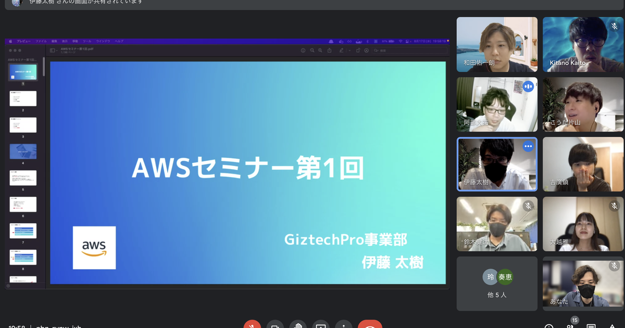This screenshot has width=625, height=328.
Task: Open the 編集 menu
Action: click(55, 41)
